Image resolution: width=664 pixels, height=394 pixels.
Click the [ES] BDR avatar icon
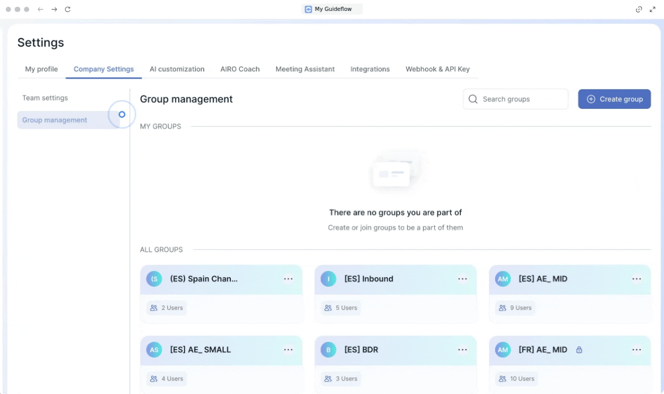pos(328,350)
